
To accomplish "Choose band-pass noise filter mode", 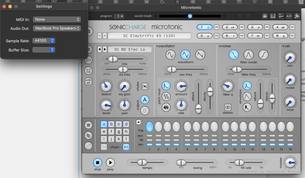I will [249, 55].
